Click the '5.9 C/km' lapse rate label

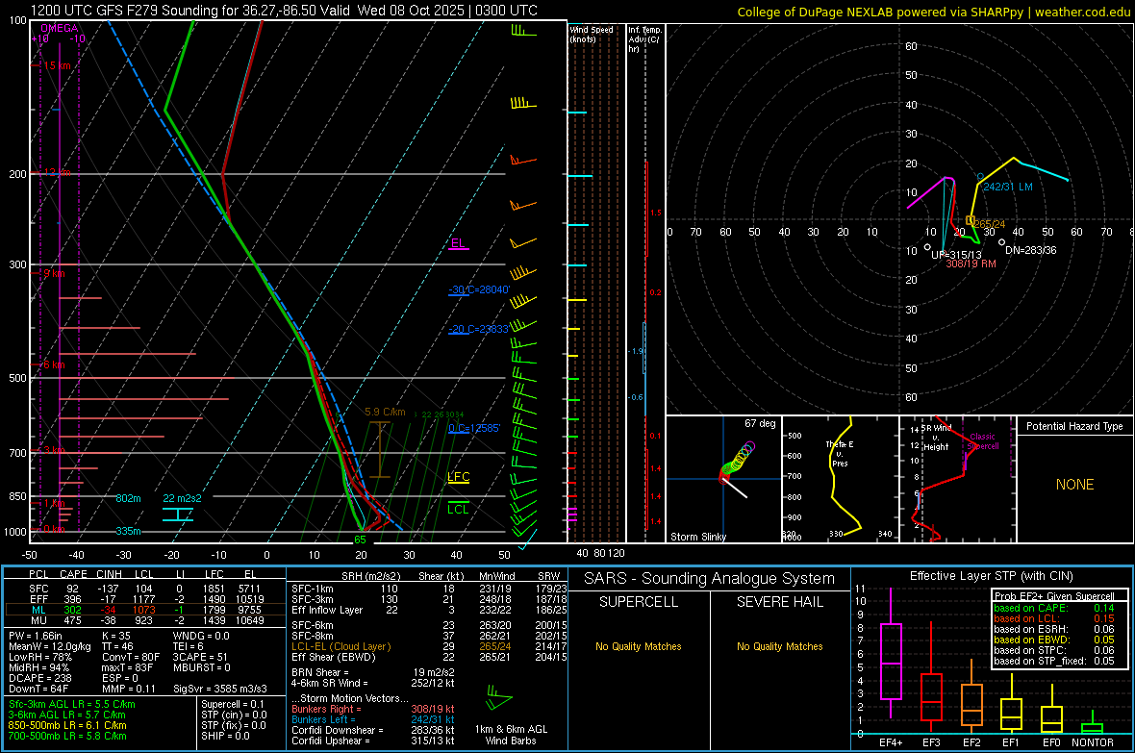385,412
